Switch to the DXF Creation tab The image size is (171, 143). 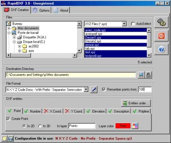pyautogui.click(x=17, y=10)
